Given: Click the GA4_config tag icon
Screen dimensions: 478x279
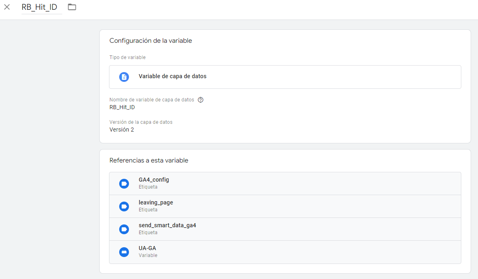Looking at the screenshot, I should [124, 183].
